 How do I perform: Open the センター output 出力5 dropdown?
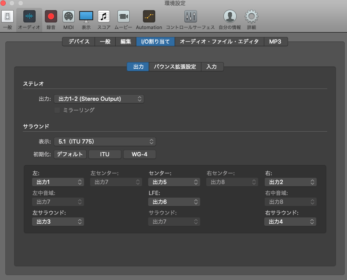174,182
